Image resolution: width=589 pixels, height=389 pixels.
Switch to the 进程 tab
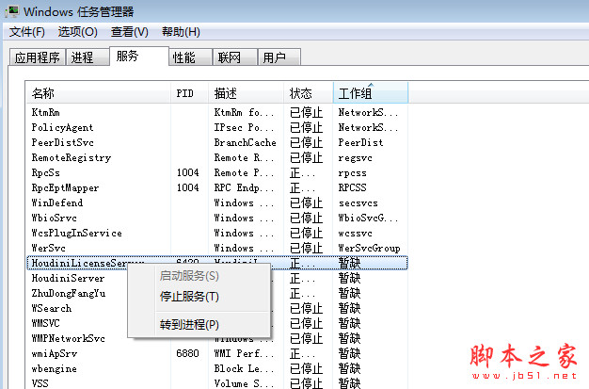88,57
